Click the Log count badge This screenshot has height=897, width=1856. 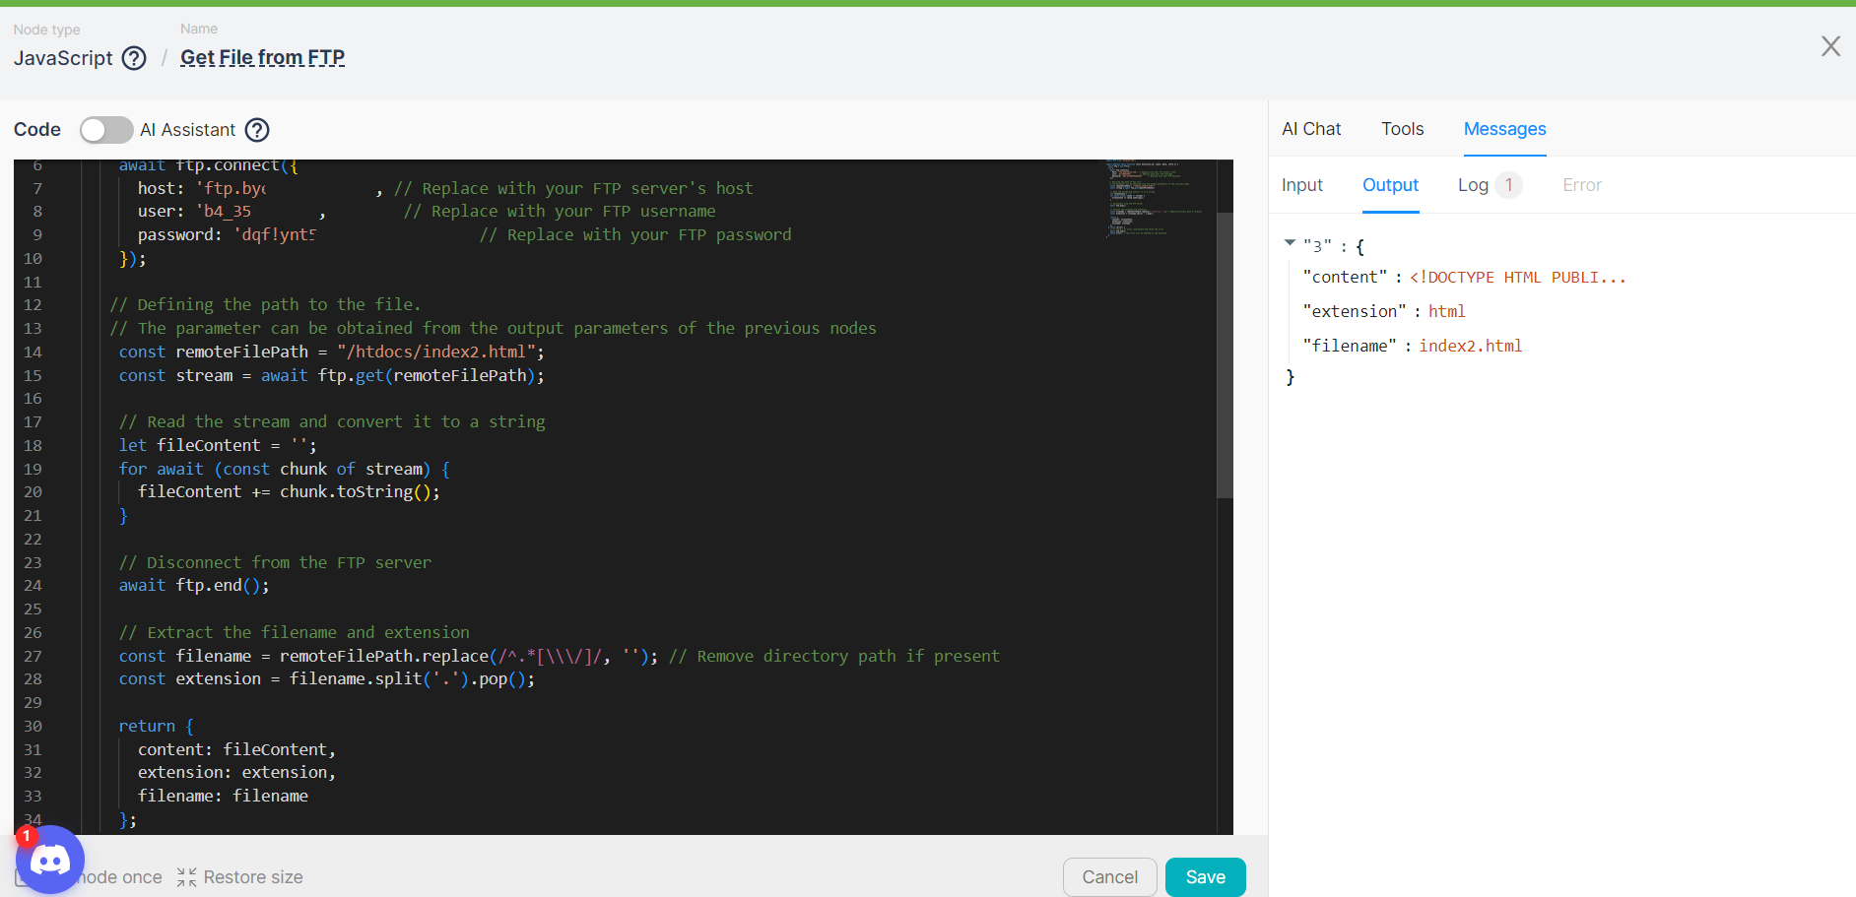coord(1508,185)
